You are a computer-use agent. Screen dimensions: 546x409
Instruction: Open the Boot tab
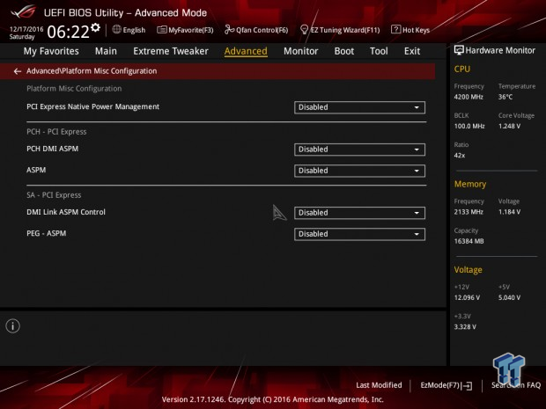[344, 51]
